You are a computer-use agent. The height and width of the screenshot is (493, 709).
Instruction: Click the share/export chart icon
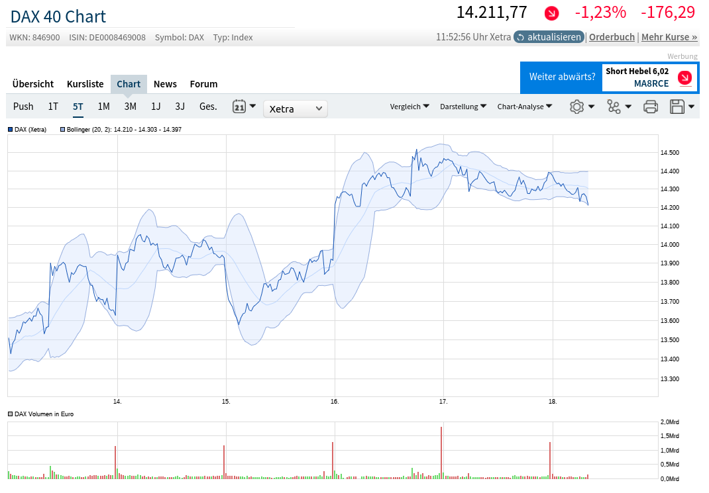tap(615, 107)
